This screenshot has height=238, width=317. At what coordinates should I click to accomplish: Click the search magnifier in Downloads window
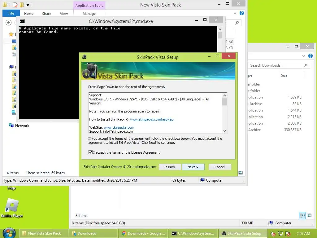(x=306, y=65)
